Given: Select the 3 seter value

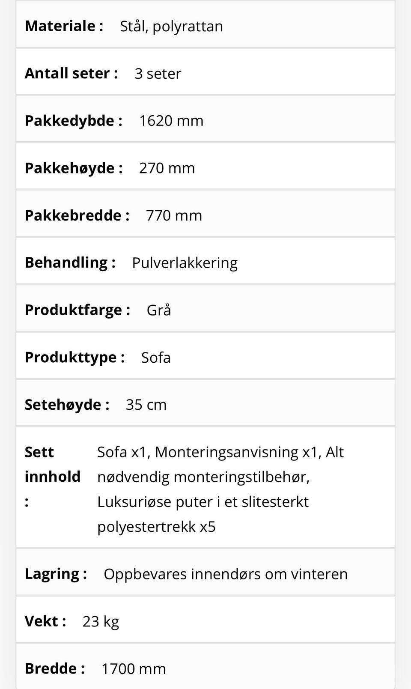Looking at the screenshot, I should point(158,74).
